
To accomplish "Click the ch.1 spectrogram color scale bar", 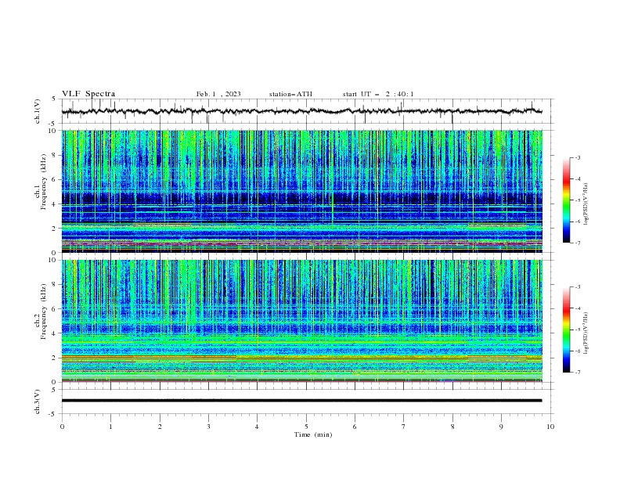I will pyautogui.click(x=566, y=200).
